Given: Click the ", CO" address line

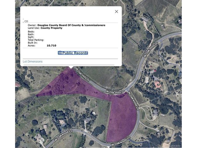Looking at the screenshot, I should tap(26, 21).
